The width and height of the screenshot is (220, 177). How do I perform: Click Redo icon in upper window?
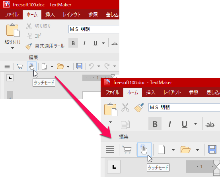(x=107, y=66)
